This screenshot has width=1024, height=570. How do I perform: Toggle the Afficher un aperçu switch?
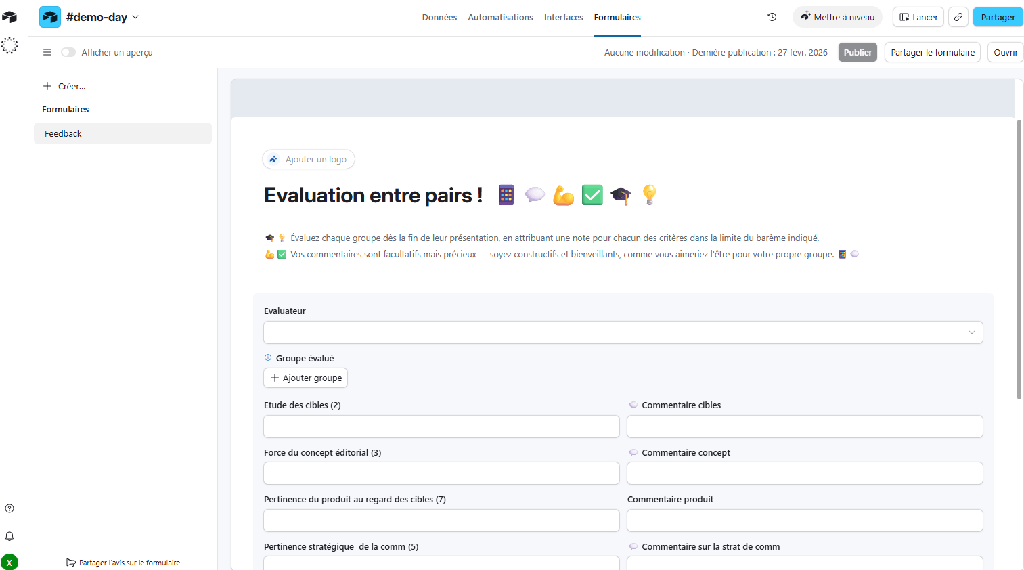point(68,52)
